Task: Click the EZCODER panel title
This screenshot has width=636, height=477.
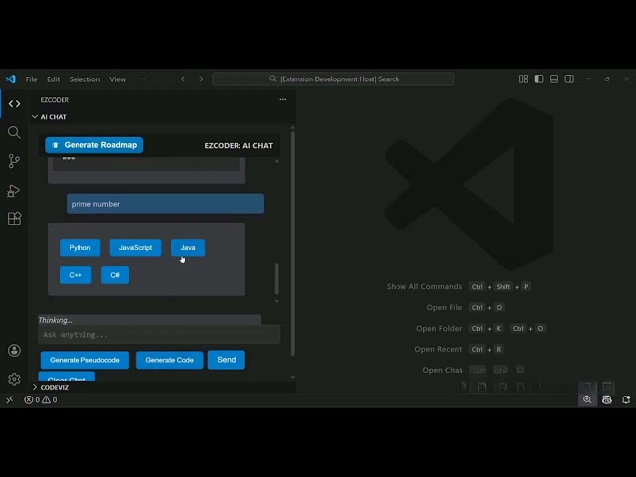Action: (55, 100)
